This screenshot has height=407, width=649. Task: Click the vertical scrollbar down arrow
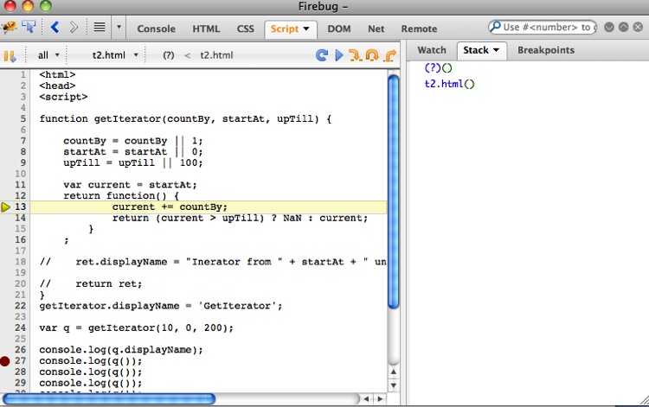394,385
